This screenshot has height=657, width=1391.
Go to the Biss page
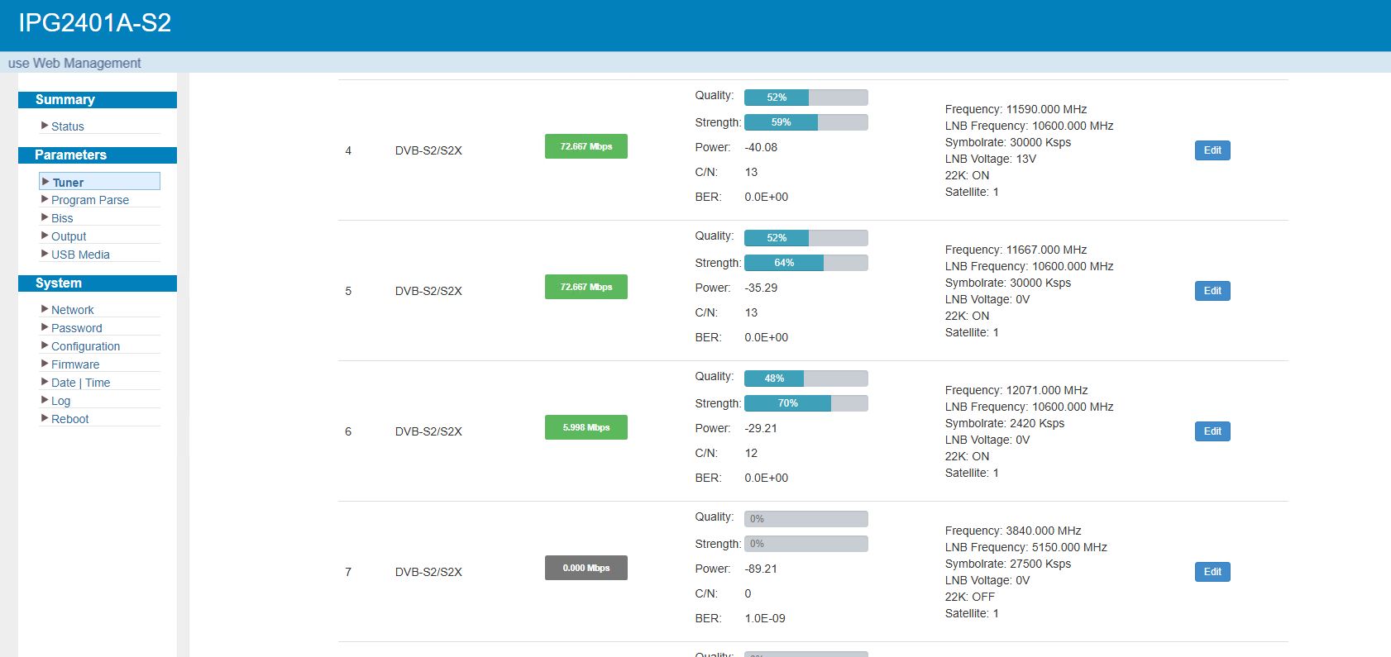point(62,218)
